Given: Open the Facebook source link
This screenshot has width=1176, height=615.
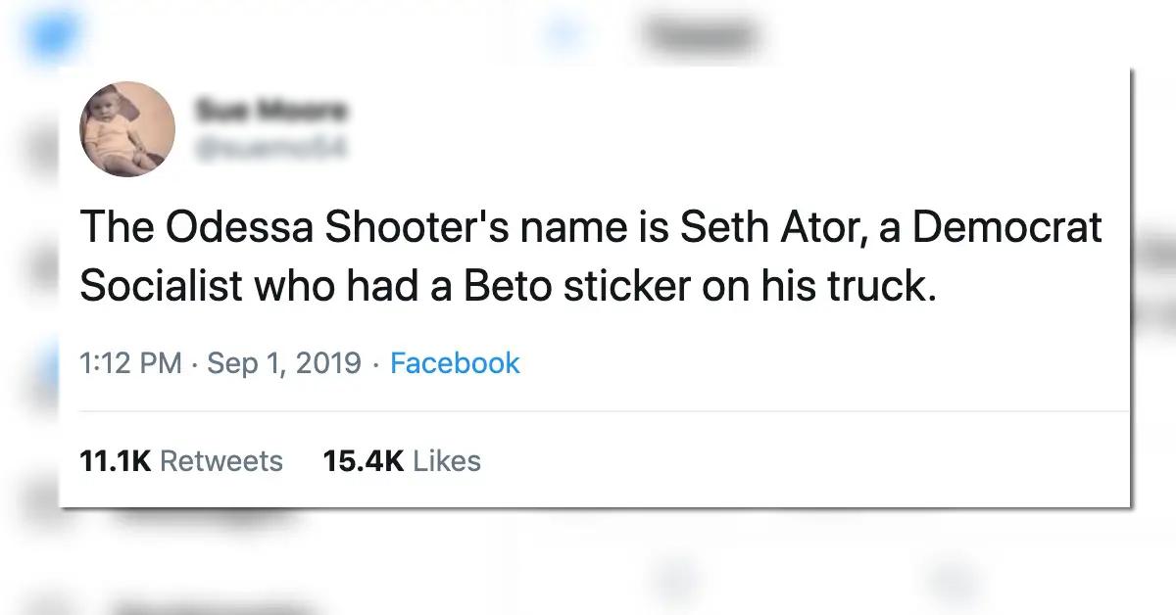Looking at the screenshot, I should point(455,363).
